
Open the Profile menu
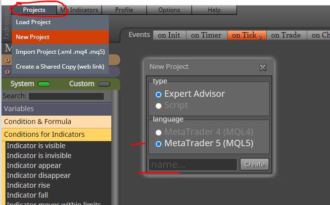click(124, 10)
